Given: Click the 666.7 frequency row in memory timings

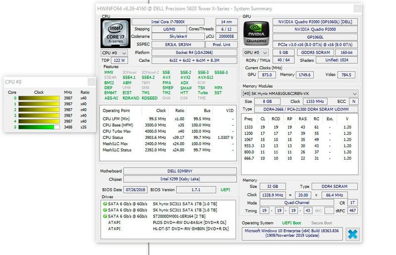Looking at the screenshot, I should tap(299, 158).
